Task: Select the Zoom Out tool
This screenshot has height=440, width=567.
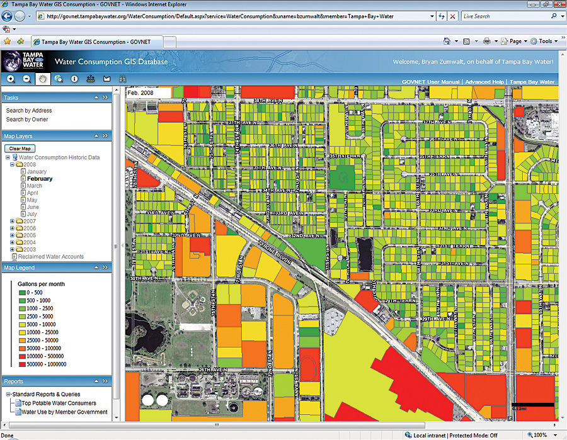Action: coord(26,79)
